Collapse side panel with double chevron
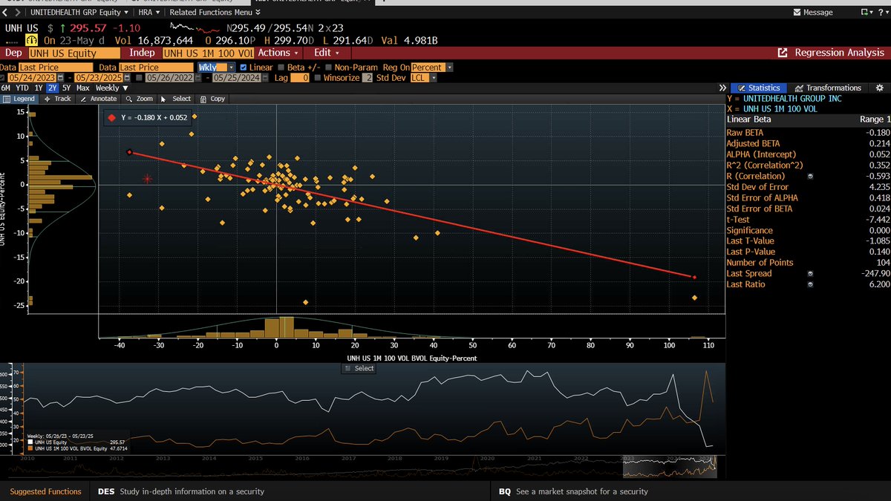891x501 pixels. pos(723,88)
